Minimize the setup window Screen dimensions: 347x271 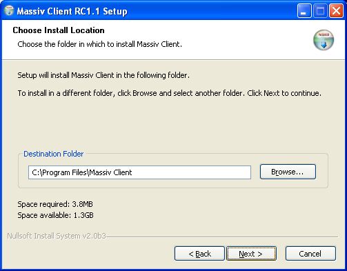click(304, 11)
